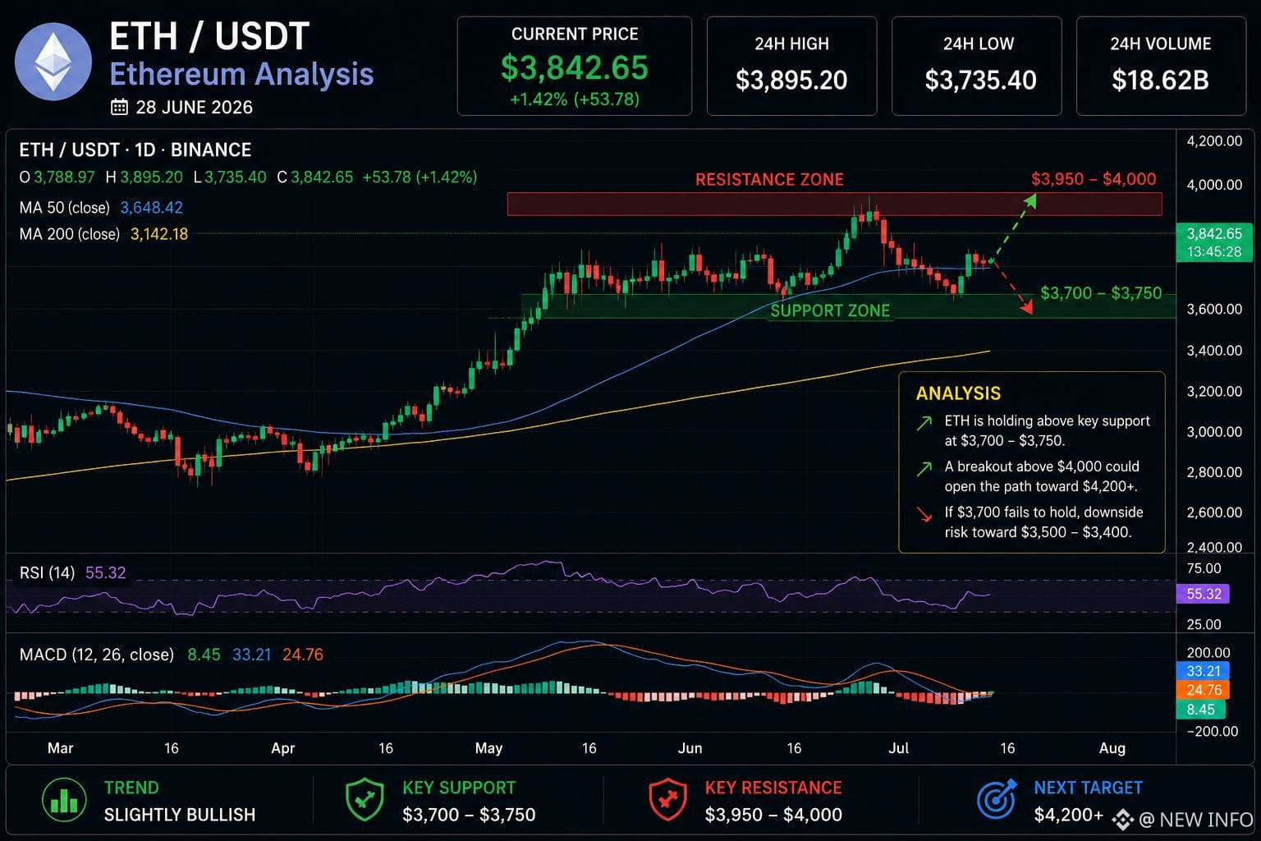
Task: Click the 'Apr' label on the time axis
Action: coord(282,748)
